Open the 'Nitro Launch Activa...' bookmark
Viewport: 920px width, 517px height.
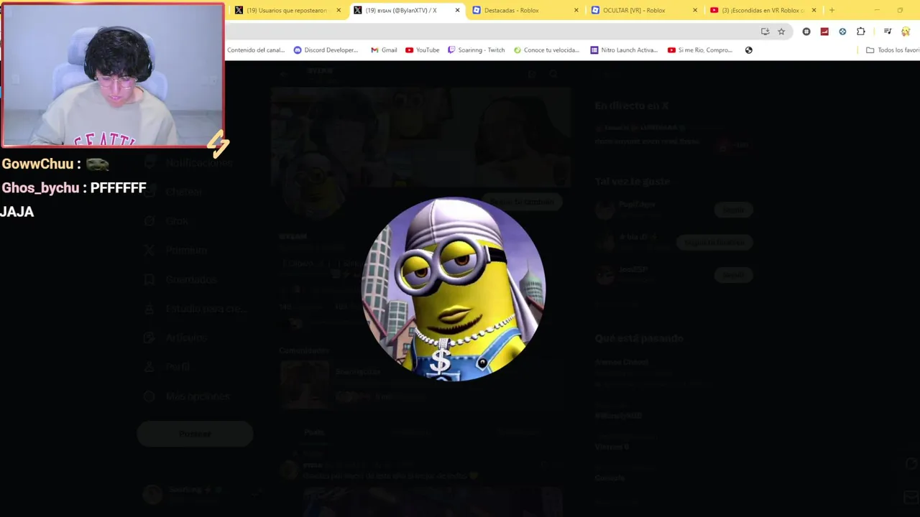[x=624, y=50]
